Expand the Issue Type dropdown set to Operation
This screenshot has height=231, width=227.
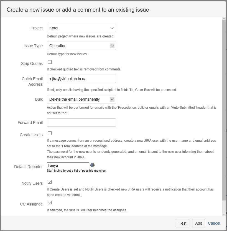pos(81,46)
